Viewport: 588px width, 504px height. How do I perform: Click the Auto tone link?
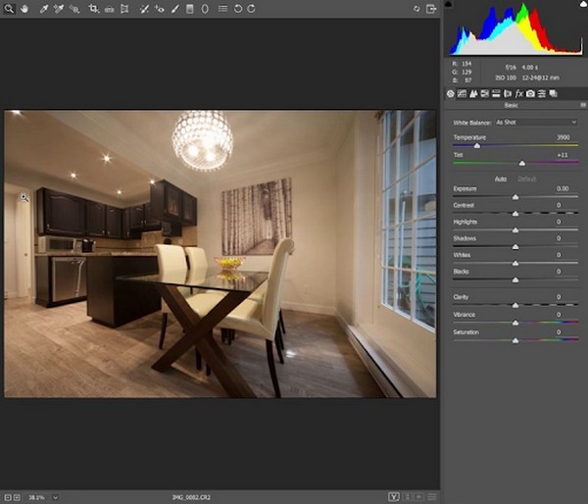coord(501,178)
